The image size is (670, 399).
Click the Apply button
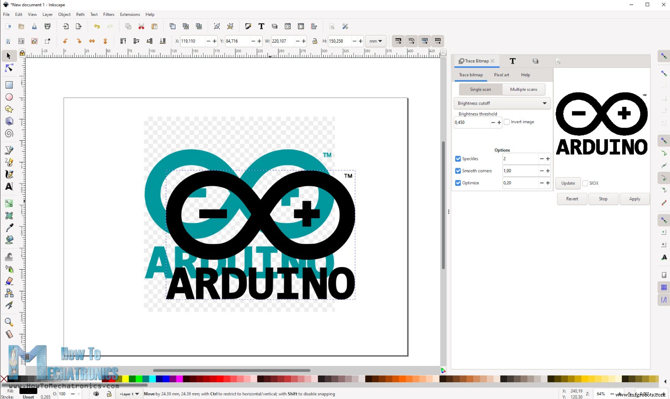tap(634, 199)
